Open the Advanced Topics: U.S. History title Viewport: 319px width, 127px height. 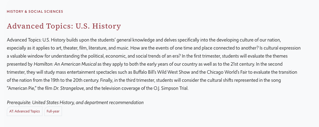tap(64, 26)
